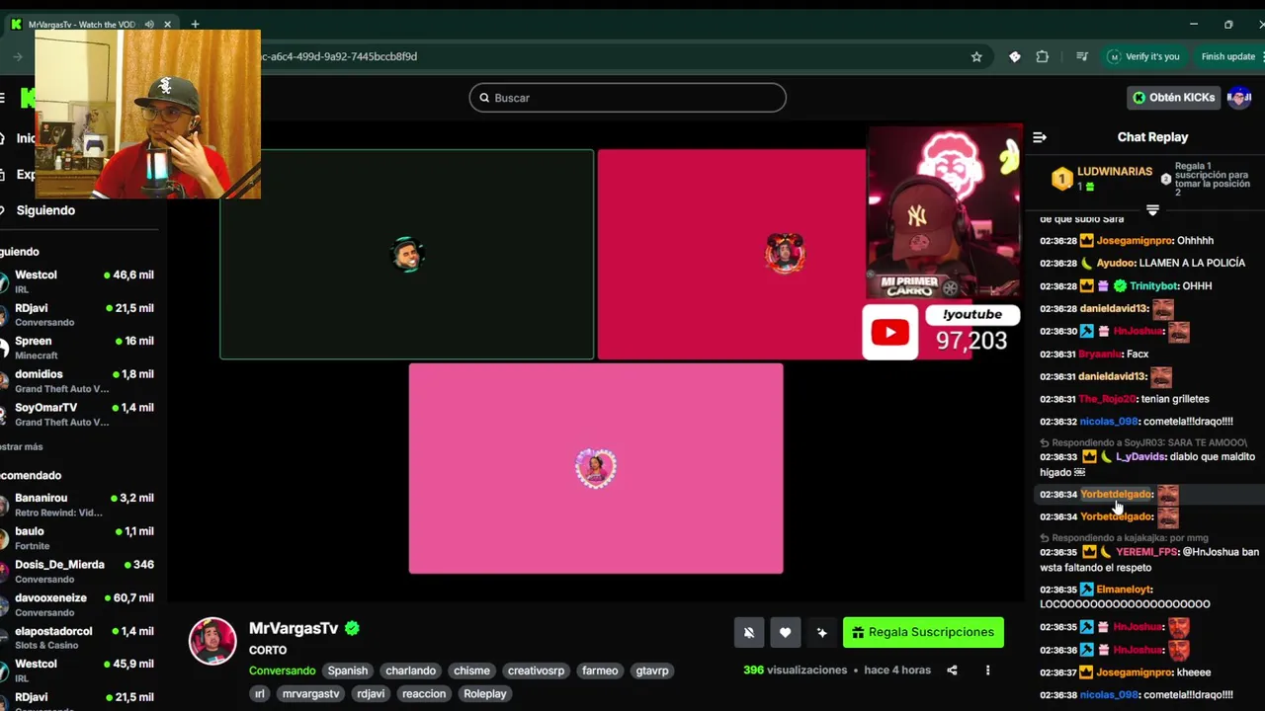Open Trinitybot's username in chat

1154,285
